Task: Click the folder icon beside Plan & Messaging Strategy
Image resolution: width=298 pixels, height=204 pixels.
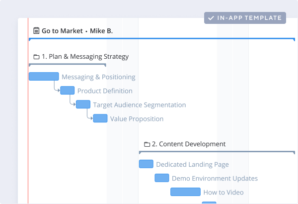Action: [36, 57]
